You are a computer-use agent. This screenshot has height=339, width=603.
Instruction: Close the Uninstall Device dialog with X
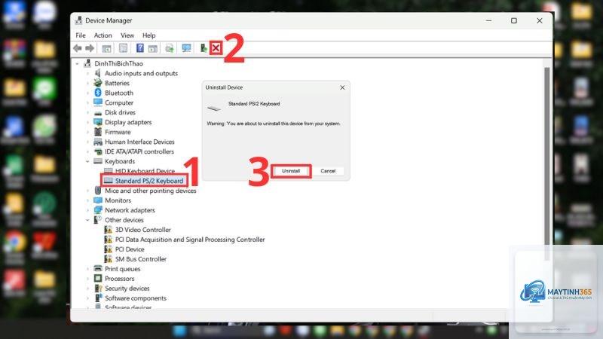click(342, 87)
